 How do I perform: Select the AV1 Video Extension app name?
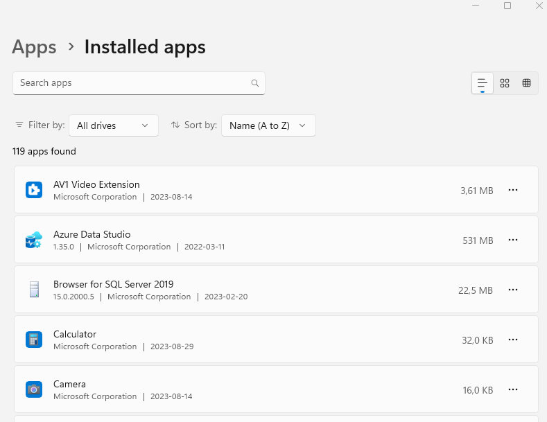96,184
